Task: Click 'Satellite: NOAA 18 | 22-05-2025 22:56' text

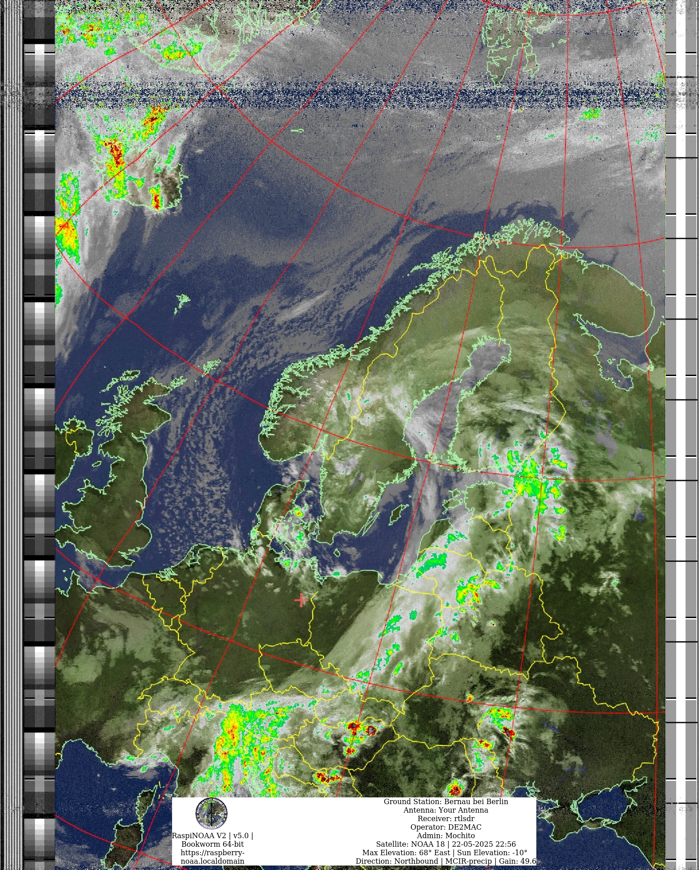Action: point(446,844)
